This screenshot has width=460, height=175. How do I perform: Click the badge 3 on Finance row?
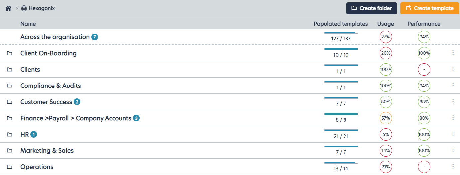136,118
